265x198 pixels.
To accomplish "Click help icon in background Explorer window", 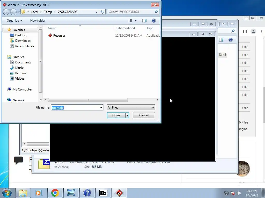I will [x=231, y=40].
